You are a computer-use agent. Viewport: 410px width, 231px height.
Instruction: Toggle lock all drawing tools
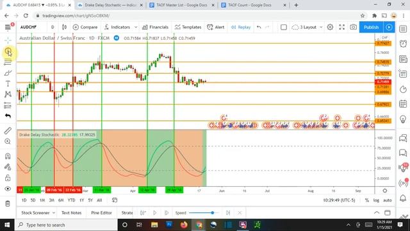[8, 178]
